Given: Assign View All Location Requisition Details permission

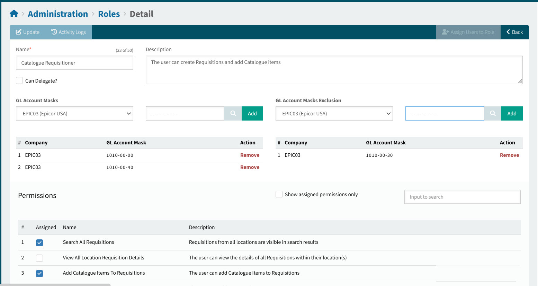Looking at the screenshot, I should tap(39, 258).
